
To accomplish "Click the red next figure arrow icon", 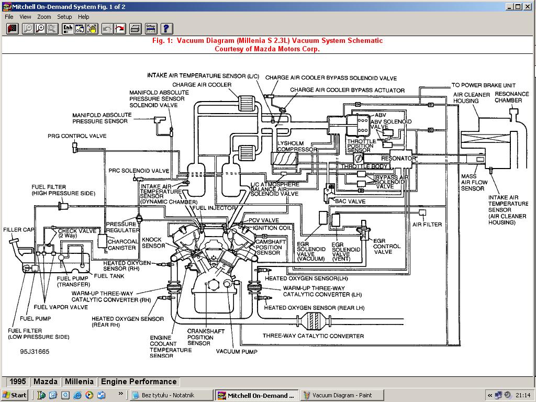I will click(x=120, y=29).
